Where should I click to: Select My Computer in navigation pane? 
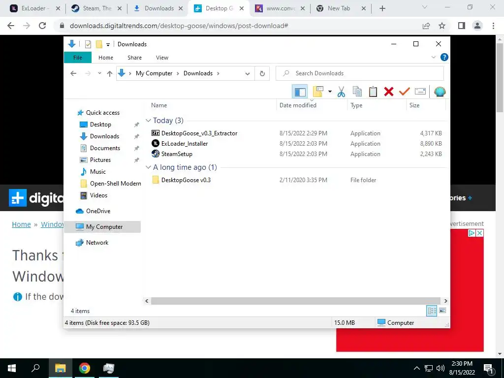(102, 227)
